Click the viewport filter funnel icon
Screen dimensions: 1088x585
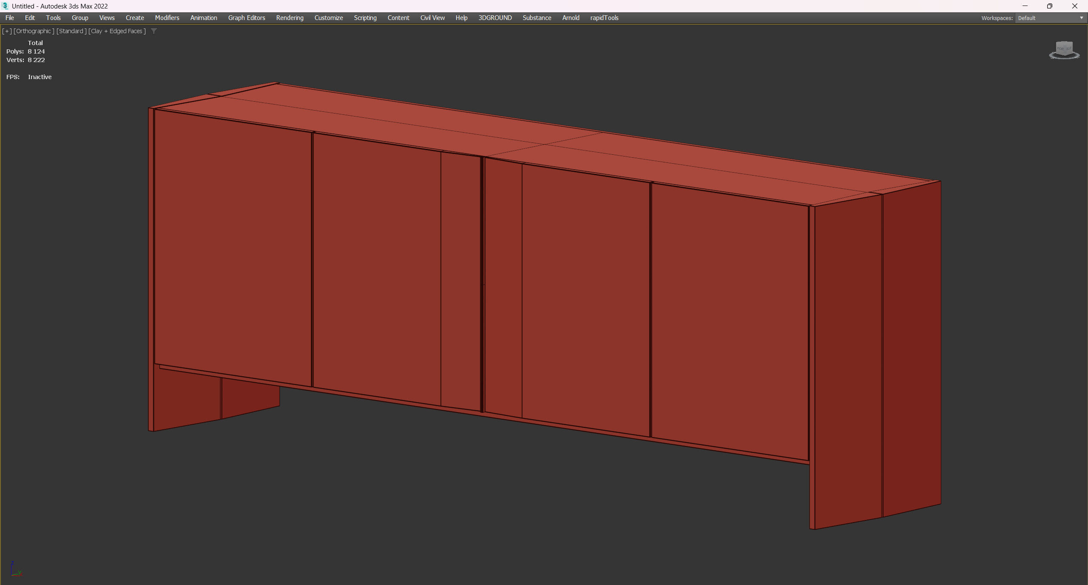coord(154,31)
